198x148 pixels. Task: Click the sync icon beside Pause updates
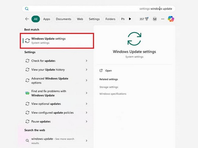pyautogui.click(x=27, y=122)
